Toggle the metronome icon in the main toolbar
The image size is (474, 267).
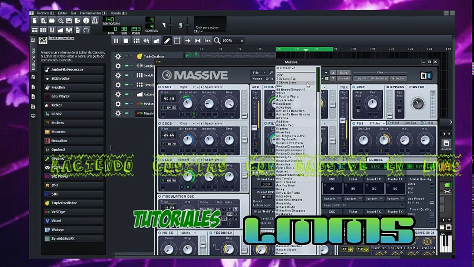click(x=95, y=21)
